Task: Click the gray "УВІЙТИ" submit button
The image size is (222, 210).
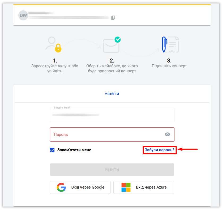Action: point(112,169)
